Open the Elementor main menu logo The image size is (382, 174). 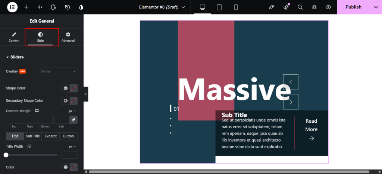[x=12, y=7]
